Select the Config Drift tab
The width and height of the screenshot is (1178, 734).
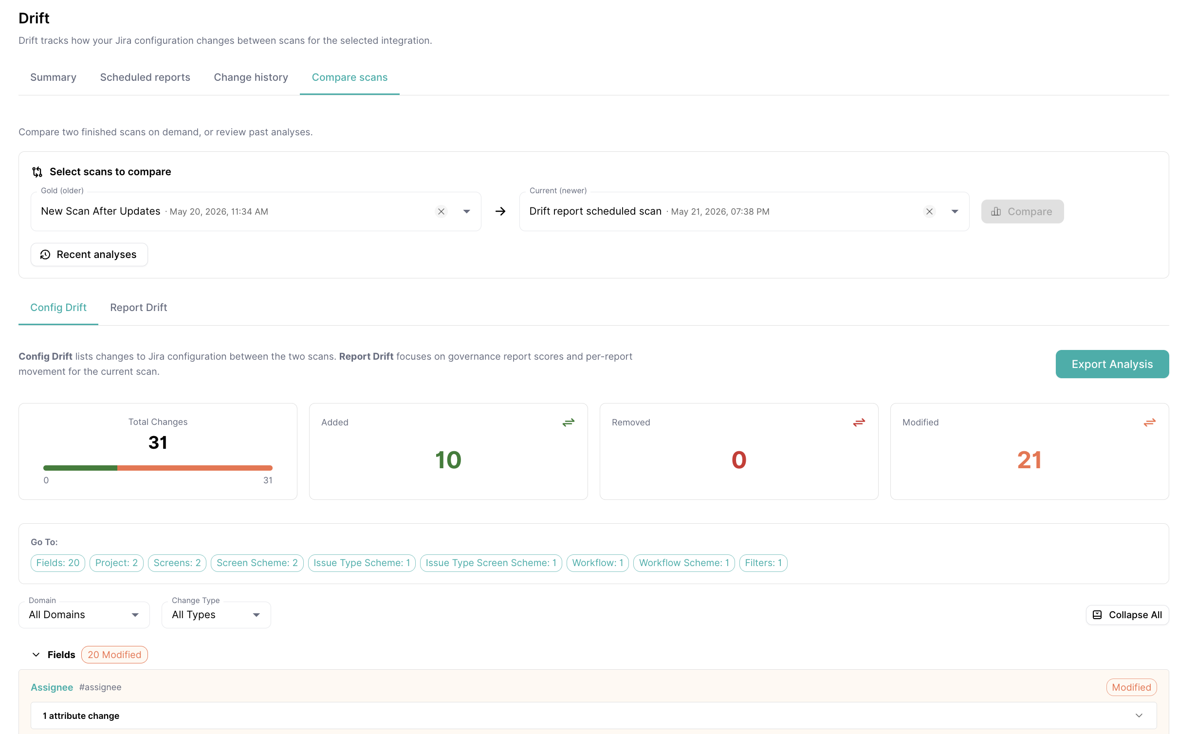click(x=58, y=308)
